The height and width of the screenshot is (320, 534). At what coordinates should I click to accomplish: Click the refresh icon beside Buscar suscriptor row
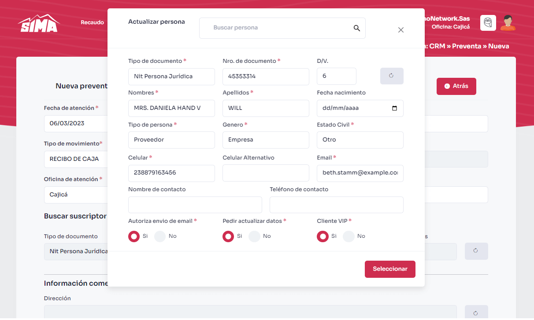[476, 251]
